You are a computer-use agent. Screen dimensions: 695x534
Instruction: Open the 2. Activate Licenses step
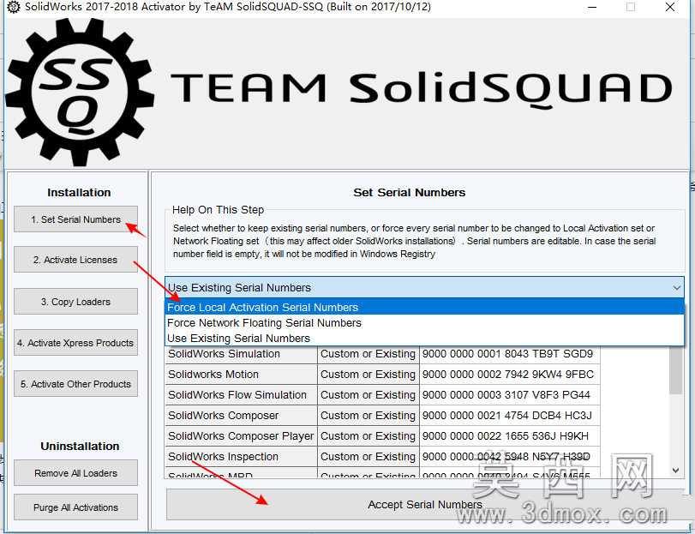[75, 259]
